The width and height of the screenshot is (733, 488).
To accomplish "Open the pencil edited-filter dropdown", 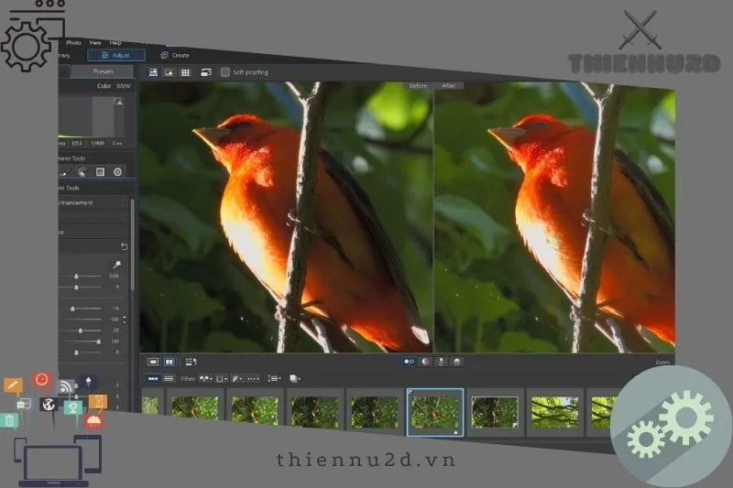I will [237, 379].
